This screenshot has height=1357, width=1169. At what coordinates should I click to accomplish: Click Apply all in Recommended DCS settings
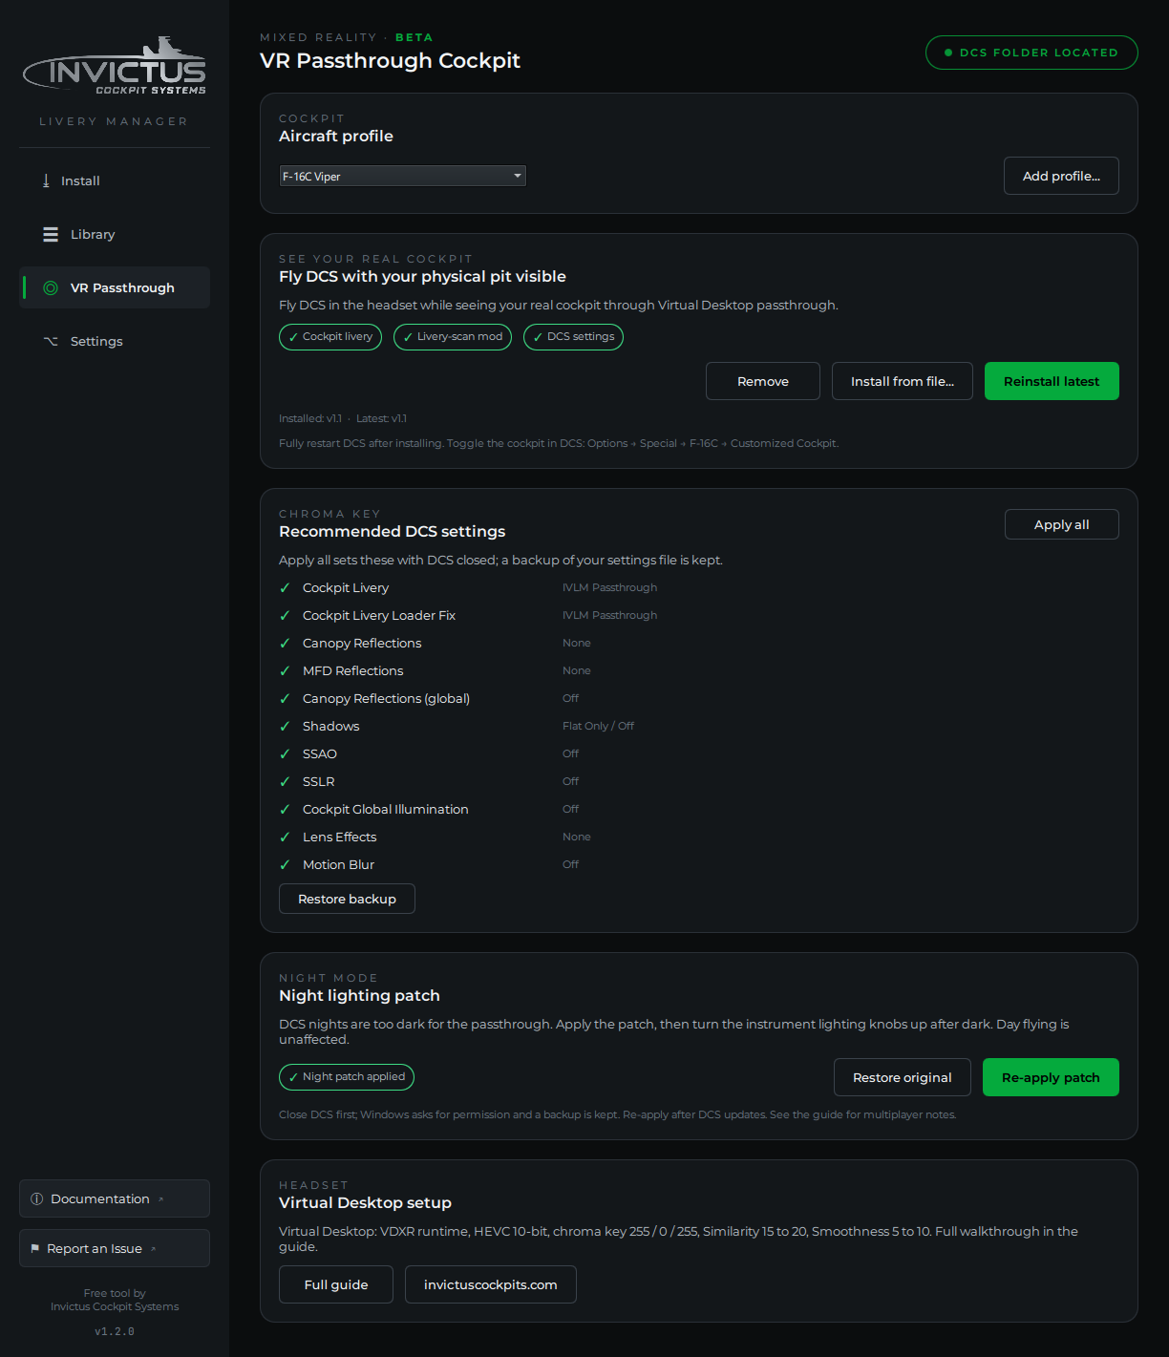click(x=1062, y=524)
